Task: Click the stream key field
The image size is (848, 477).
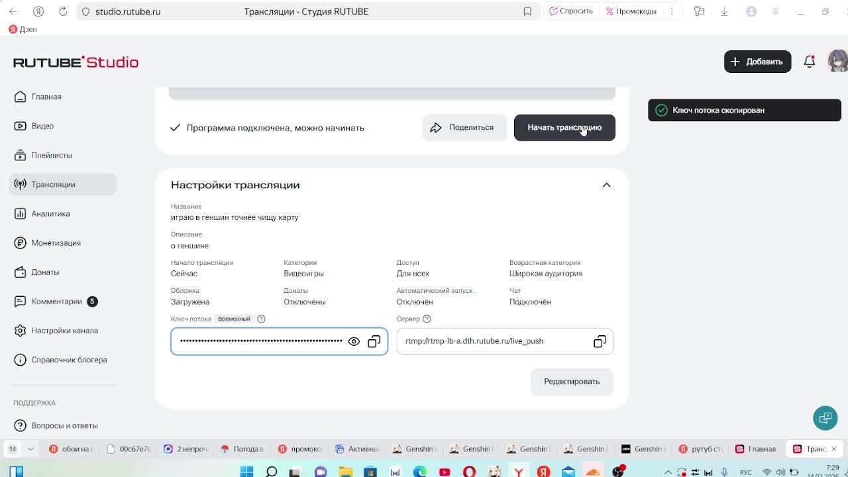Action: click(279, 341)
